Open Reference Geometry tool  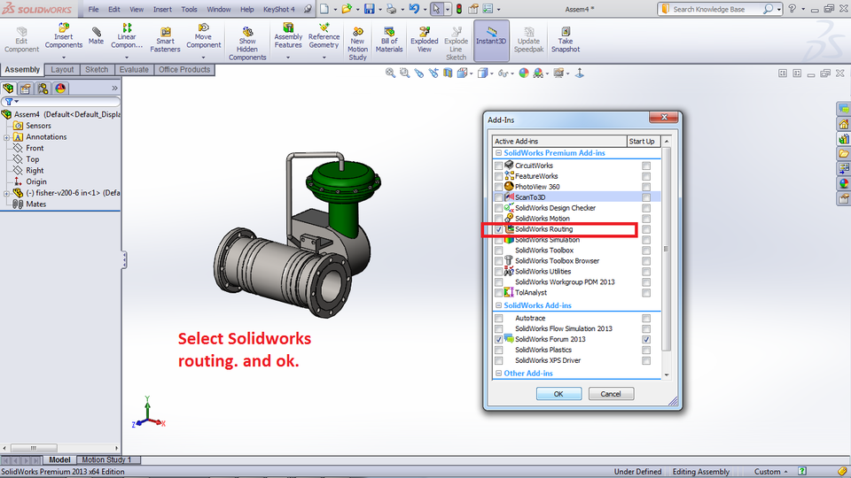324,35
